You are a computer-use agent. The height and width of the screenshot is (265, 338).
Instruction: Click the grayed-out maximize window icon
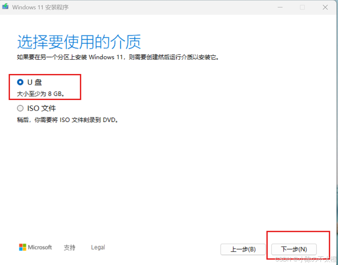tap(303, 7)
